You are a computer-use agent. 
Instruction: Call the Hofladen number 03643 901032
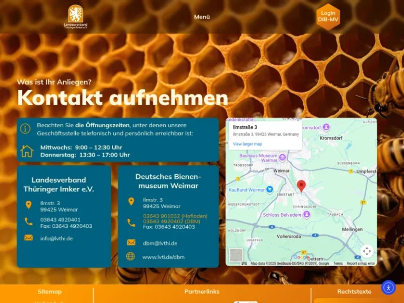pos(175,216)
